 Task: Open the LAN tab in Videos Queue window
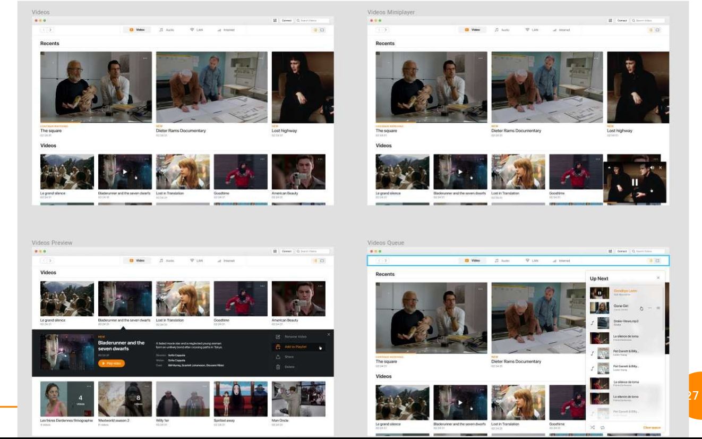532,260
